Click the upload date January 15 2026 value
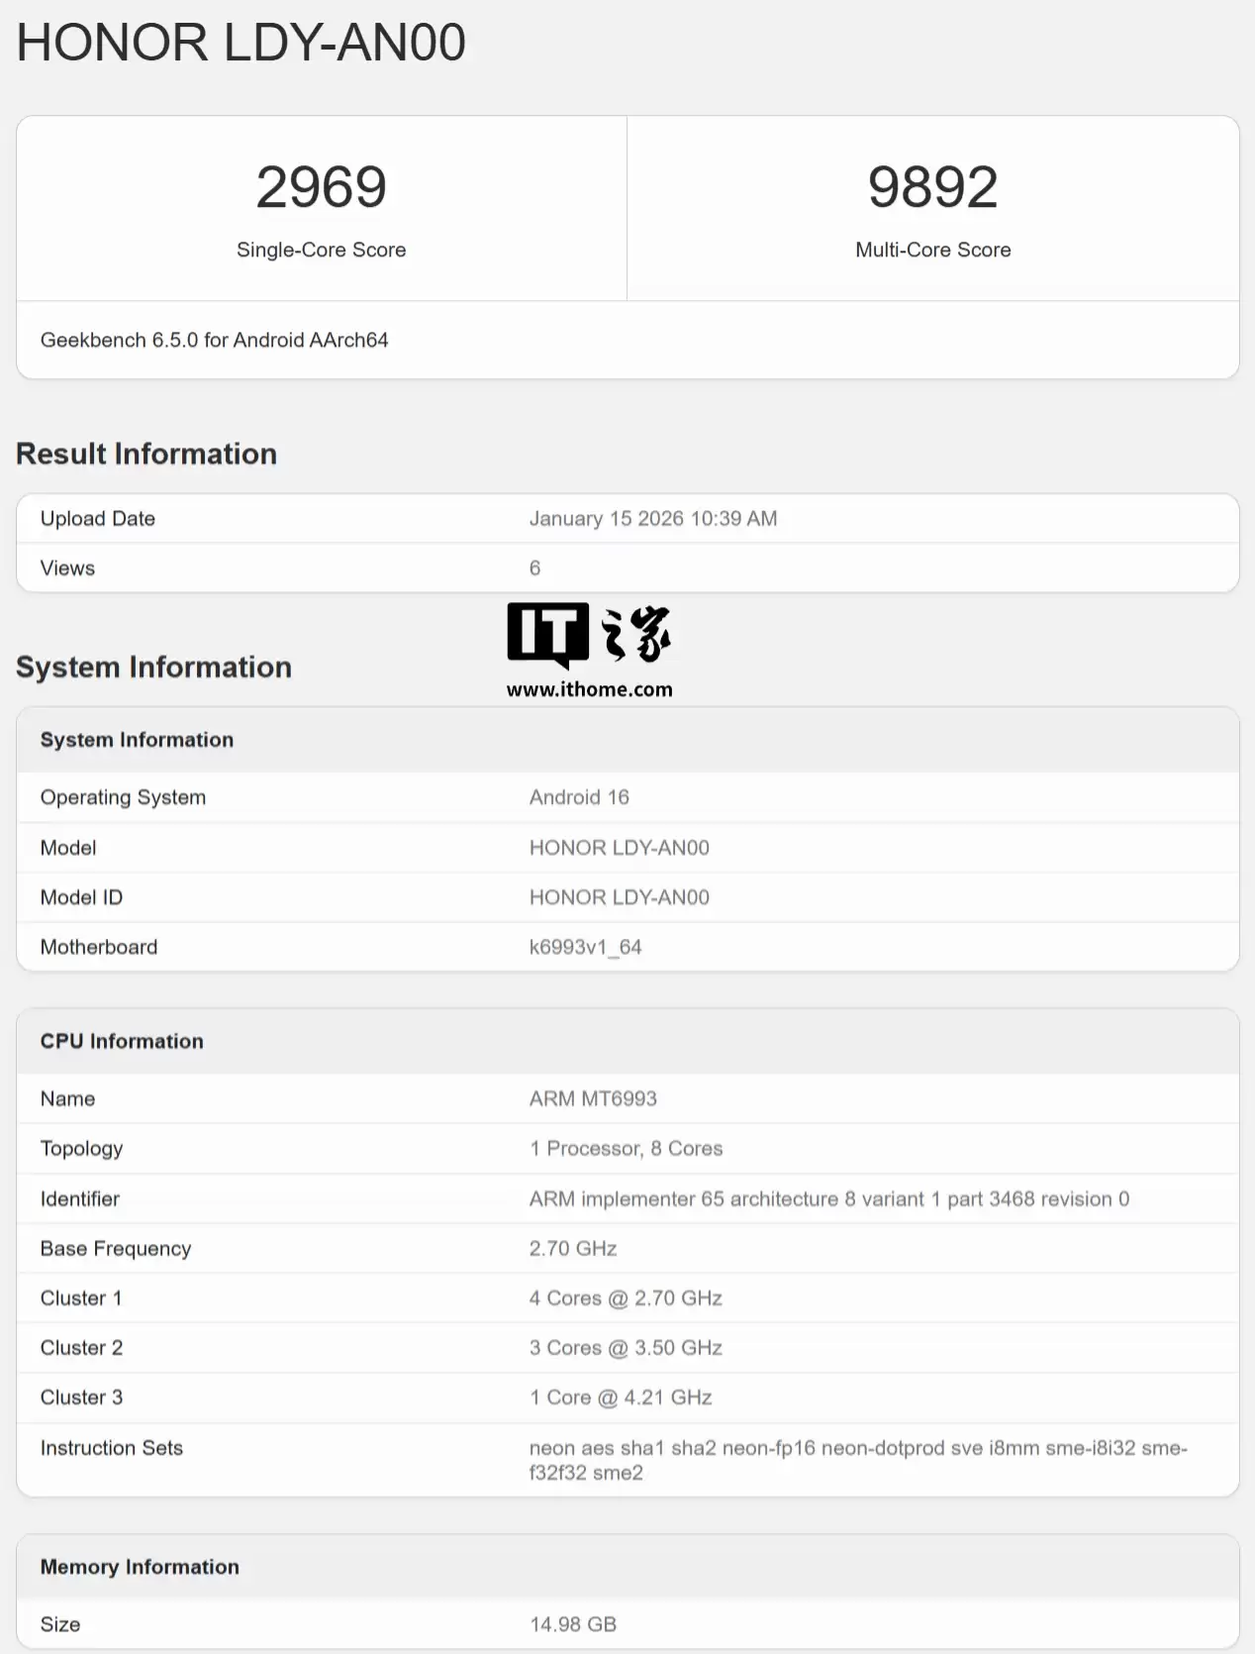Screen dimensions: 1255x1654 click(653, 519)
